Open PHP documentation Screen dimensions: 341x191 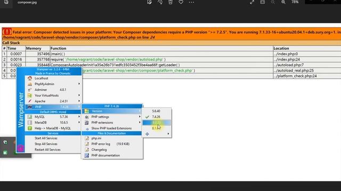coord(112,155)
